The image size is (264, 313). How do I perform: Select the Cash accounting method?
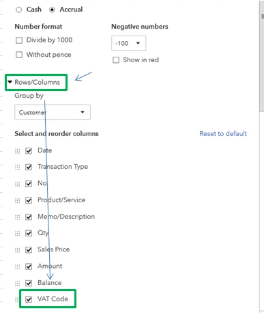[19, 10]
